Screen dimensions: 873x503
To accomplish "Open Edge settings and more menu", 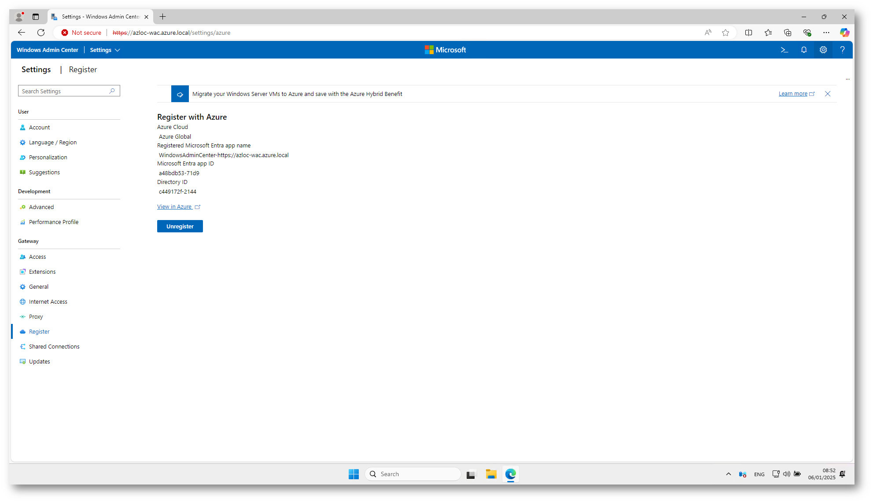I will [826, 33].
